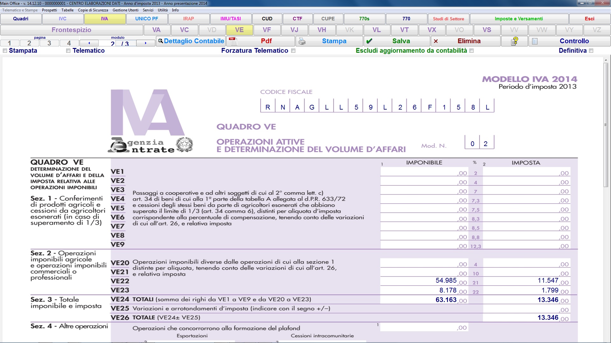Toggle the Stampata checkbox
The image size is (611, 343).
[x=5, y=50]
